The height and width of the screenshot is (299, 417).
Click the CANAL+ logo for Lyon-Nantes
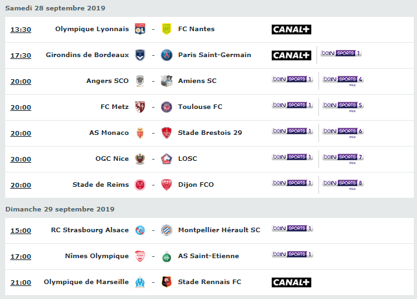pyautogui.click(x=291, y=30)
